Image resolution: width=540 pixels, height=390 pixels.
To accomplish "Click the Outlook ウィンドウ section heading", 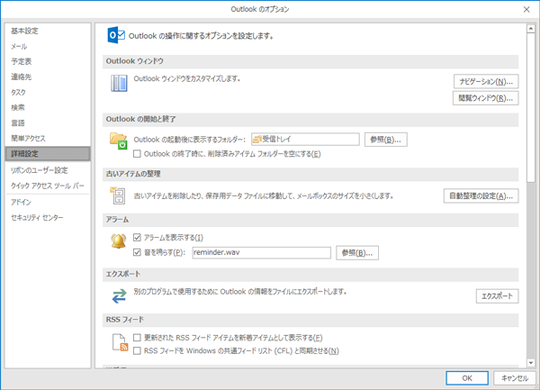I will [x=135, y=61].
